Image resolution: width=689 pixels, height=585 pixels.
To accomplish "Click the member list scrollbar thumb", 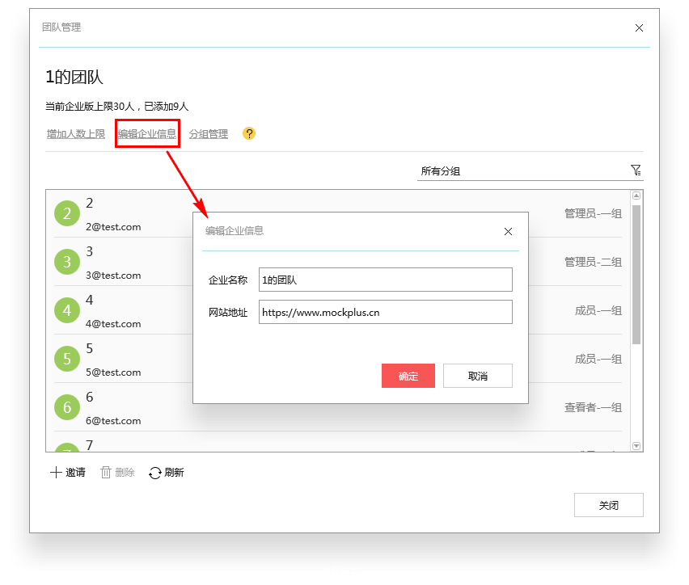I will click(x=636, y=275).
